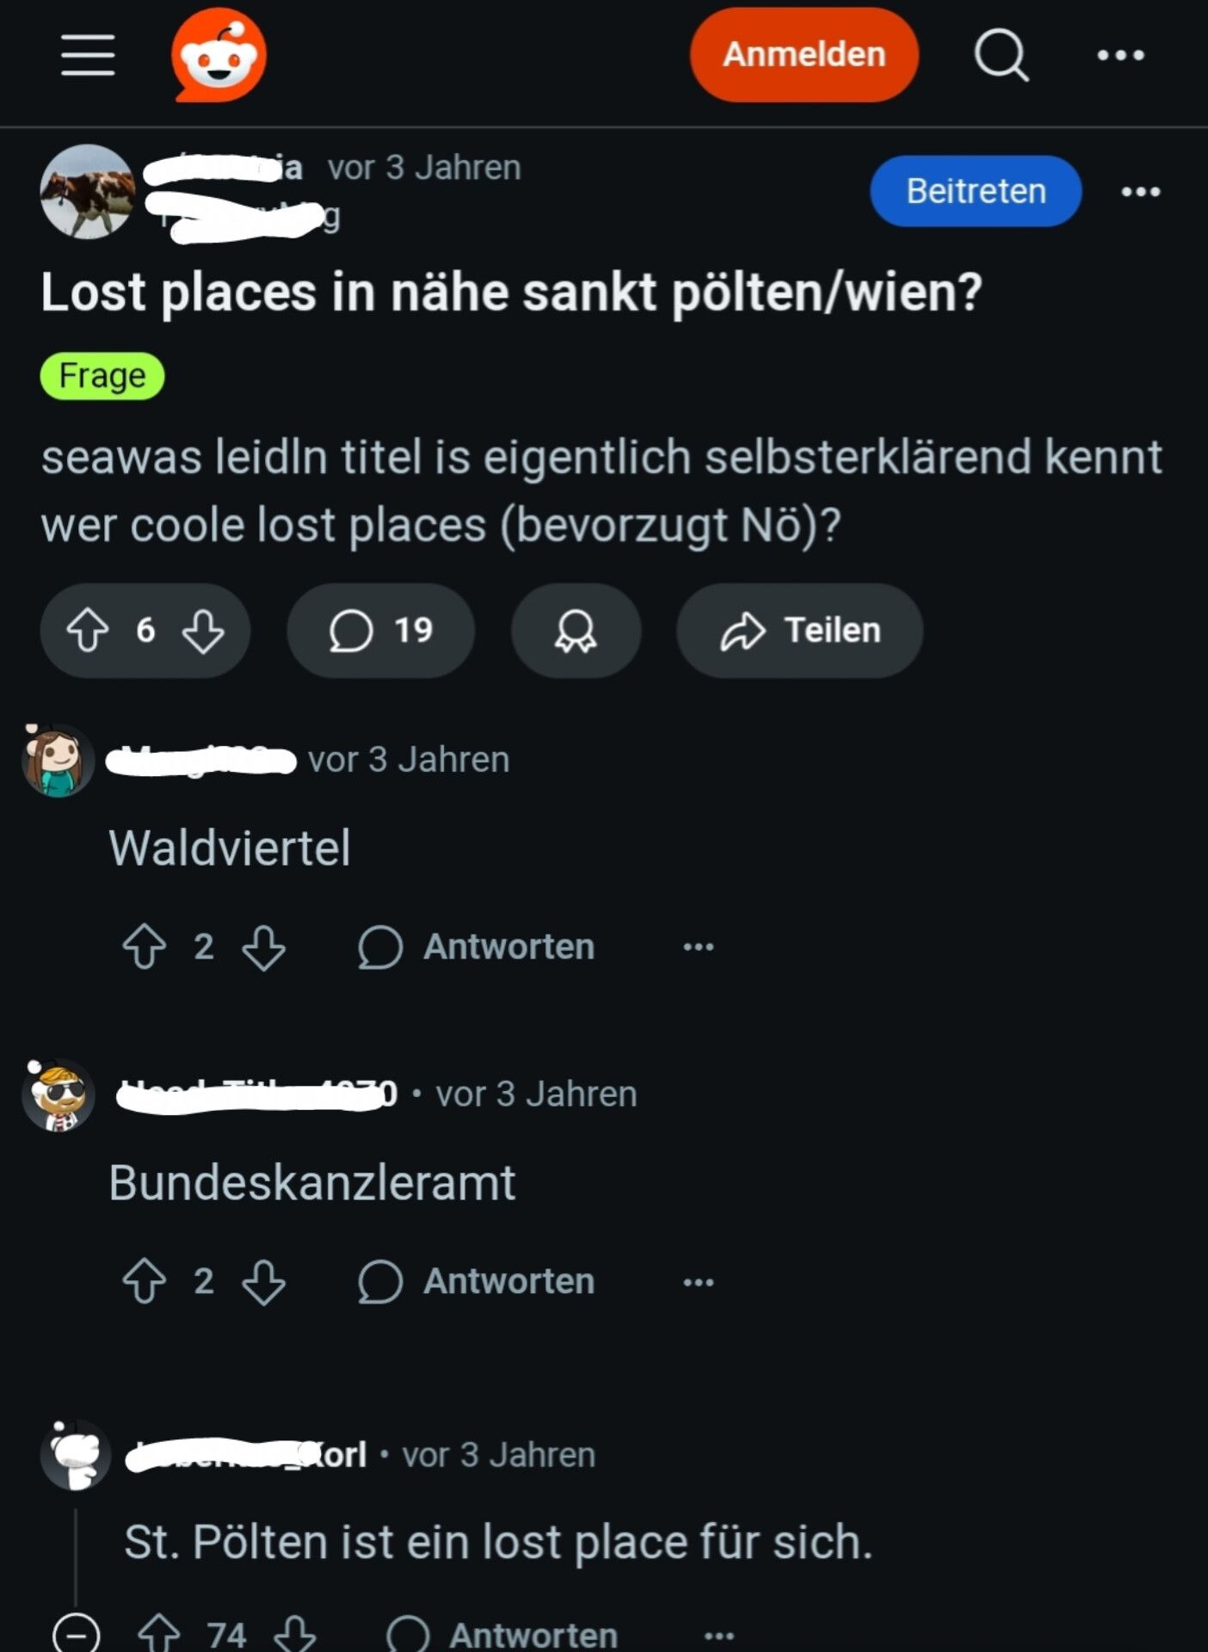Give an award to the post
Screen dimensions: 1208x1652
[576, 631]
